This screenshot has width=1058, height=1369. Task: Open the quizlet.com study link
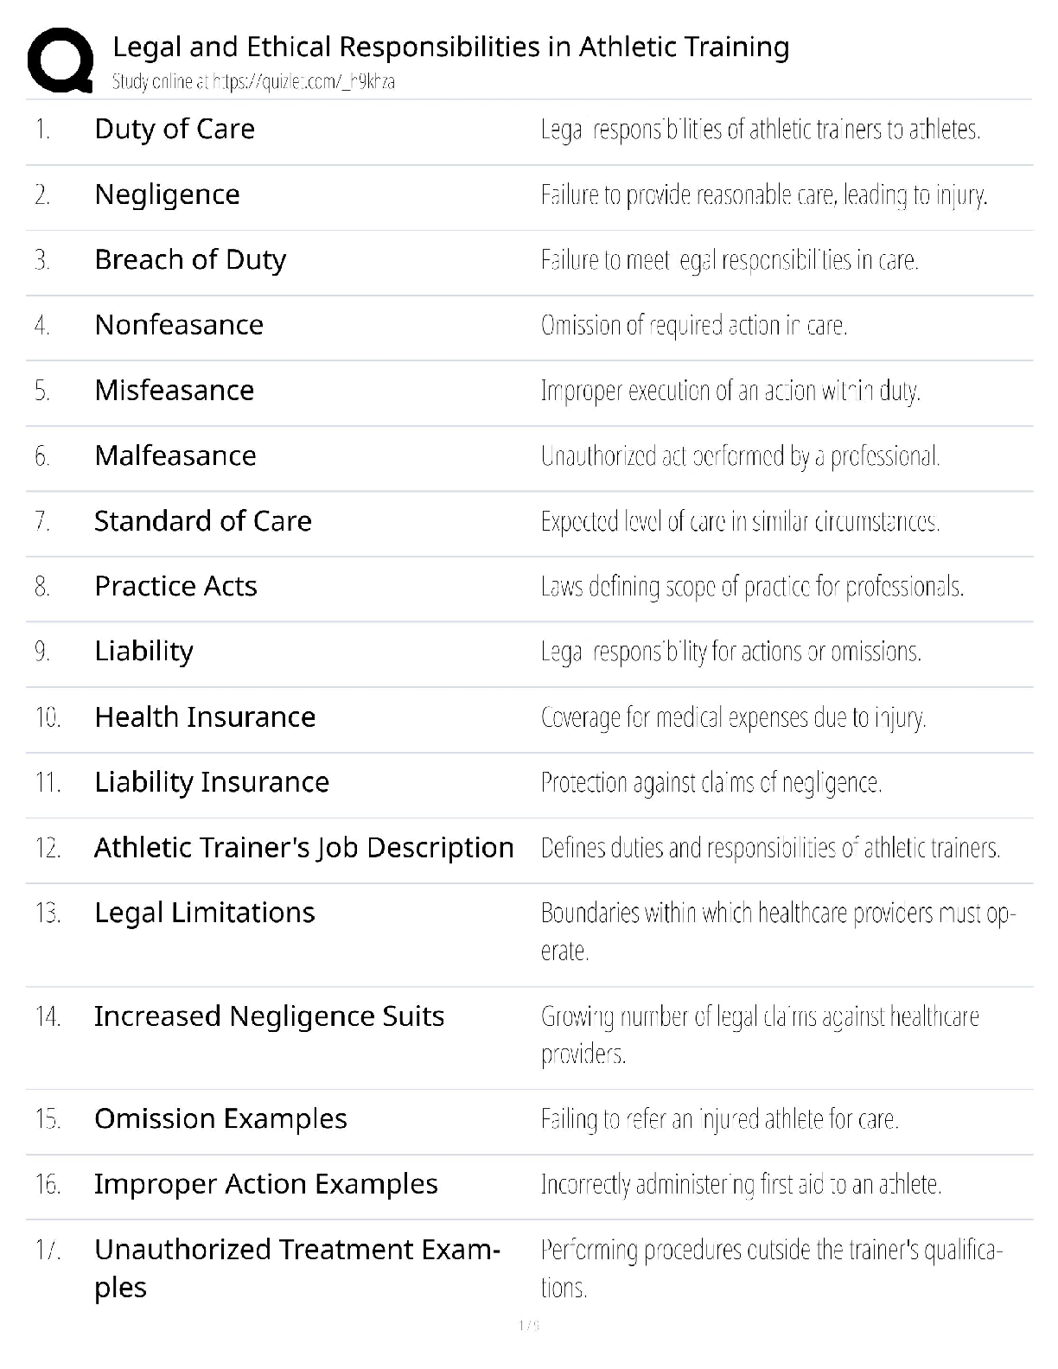pyautogui.click(x=253, y=82)
